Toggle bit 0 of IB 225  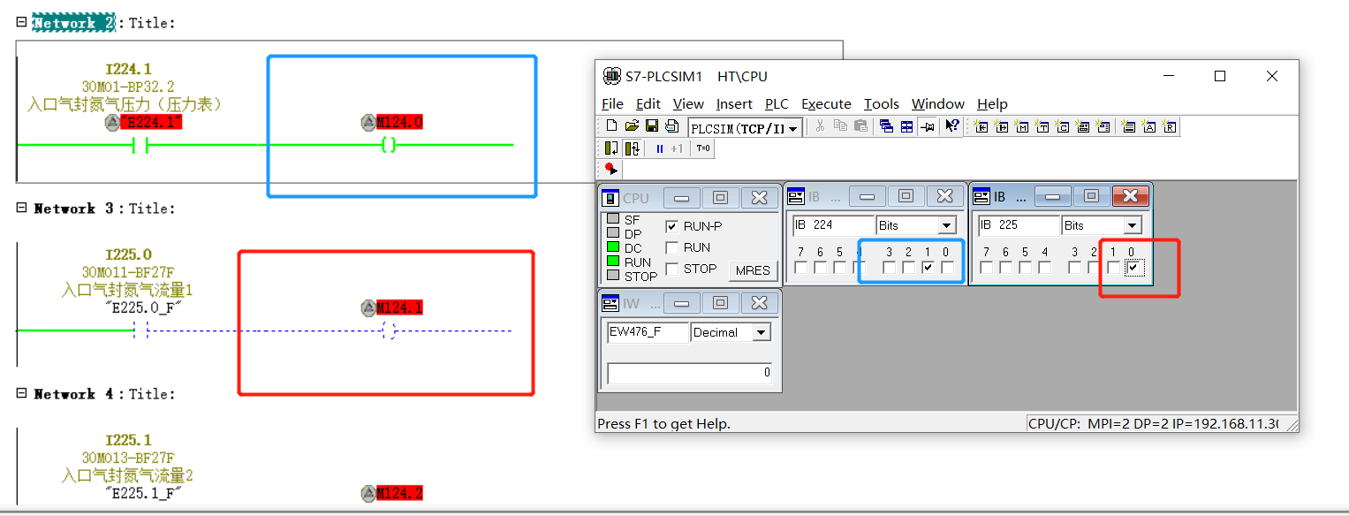tap(1134, 268)
